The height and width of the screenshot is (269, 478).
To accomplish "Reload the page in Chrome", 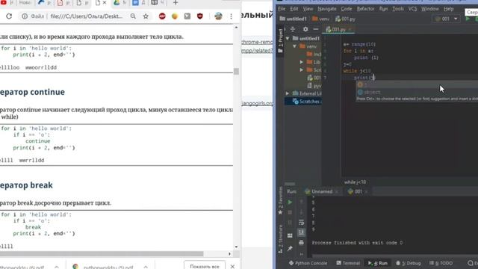I will 9,16.
